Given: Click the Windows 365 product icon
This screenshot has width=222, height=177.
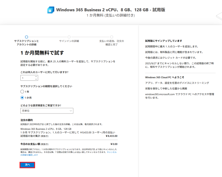Looking at the screenshot, I should tap(51, 10).
